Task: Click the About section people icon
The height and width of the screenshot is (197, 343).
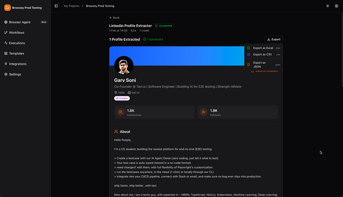Action: point(116,132)
